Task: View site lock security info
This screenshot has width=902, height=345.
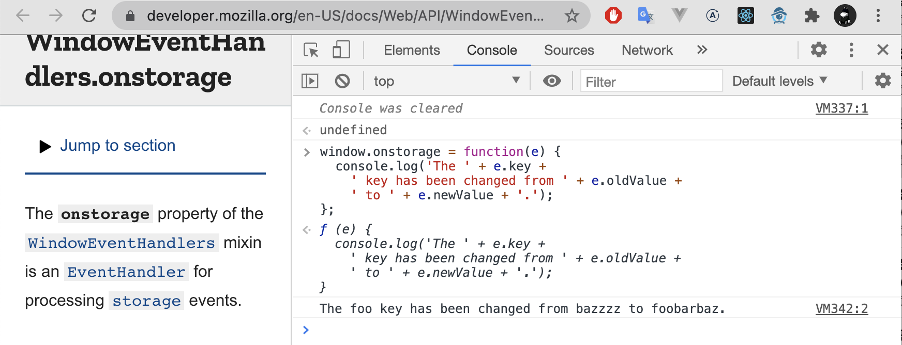Action: (130, 16)
